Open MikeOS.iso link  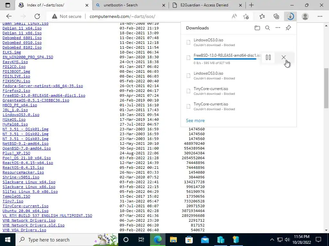pyautogui.click(x=14, y=119)
